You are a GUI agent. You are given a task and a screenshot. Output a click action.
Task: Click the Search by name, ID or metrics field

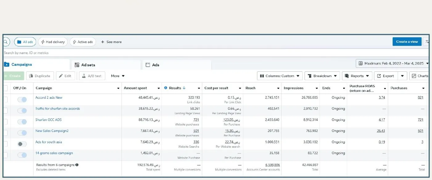[216, 53]
